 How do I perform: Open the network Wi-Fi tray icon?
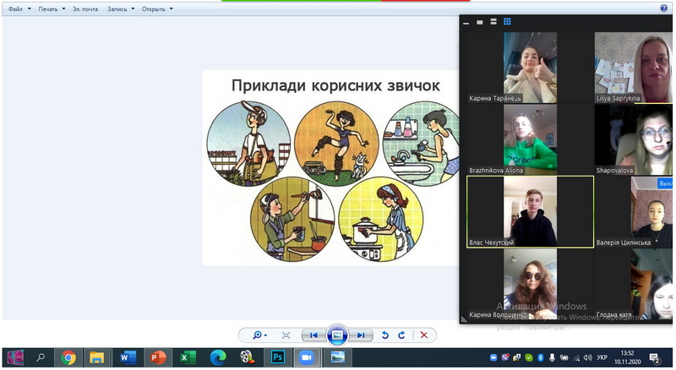pos(576,357)
